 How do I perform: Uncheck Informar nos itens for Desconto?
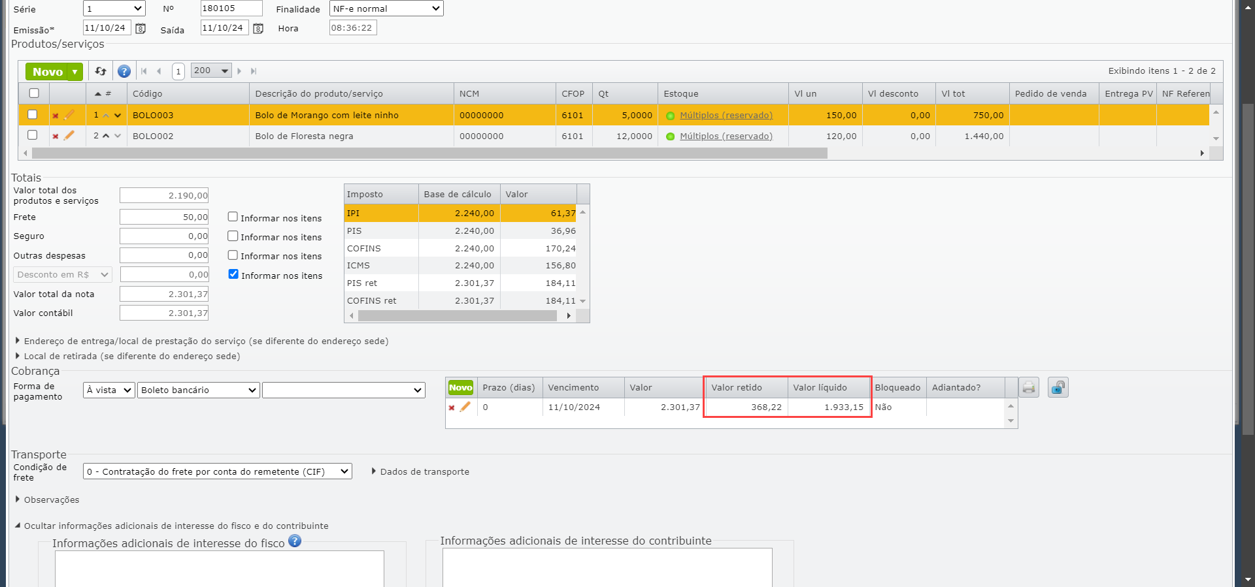tap(233, 274)
